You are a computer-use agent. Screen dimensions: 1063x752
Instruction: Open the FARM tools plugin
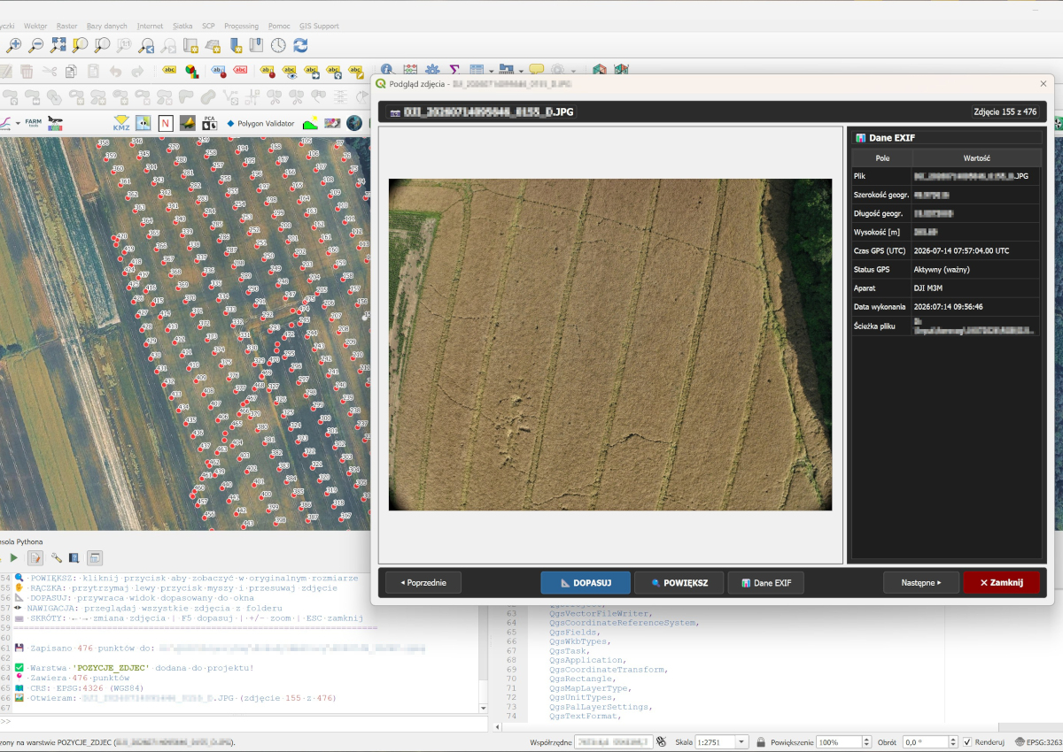(33, 123)
